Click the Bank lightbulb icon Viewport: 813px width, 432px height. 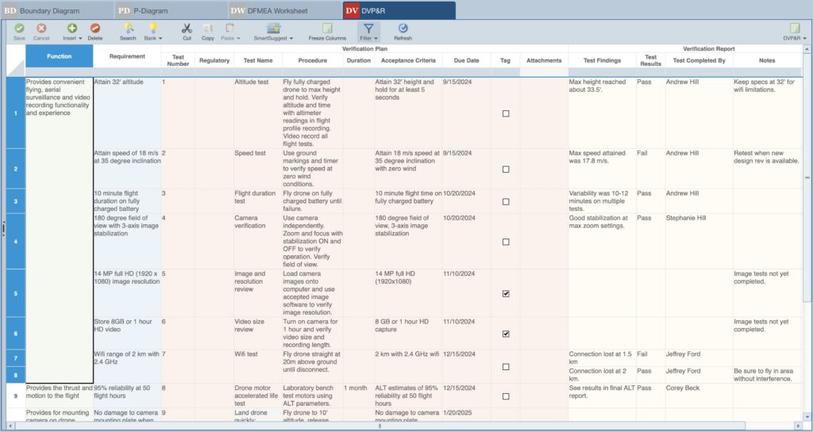(152, 28)
